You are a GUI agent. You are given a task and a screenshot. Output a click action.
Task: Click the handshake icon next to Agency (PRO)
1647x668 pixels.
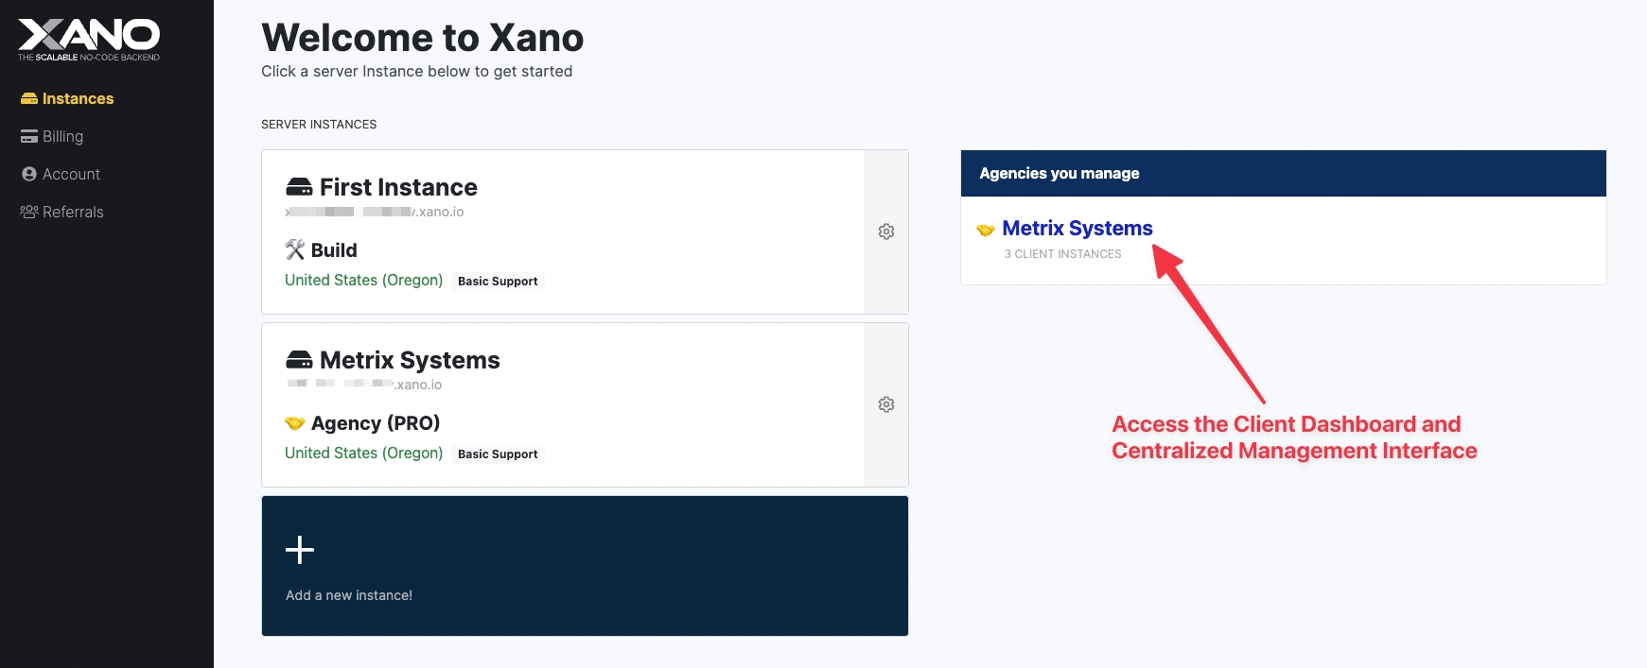[x=295, y=422]
